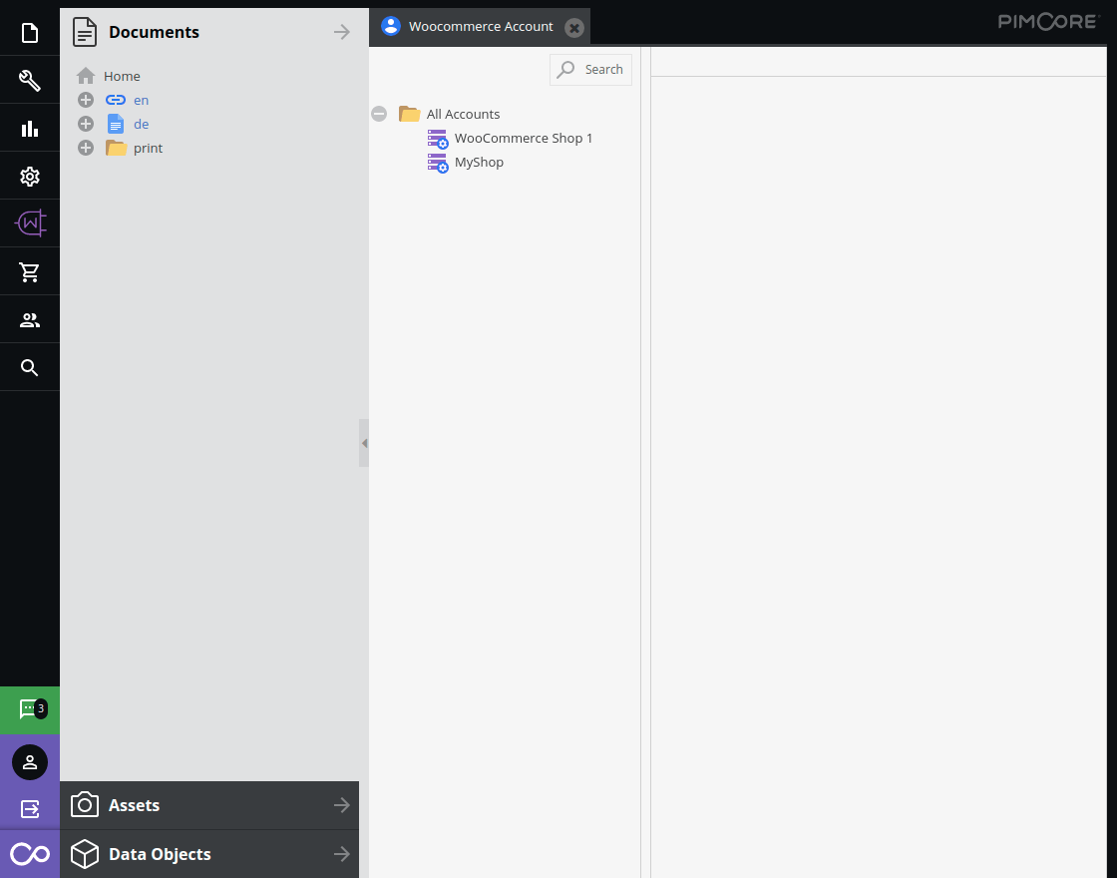
Task: Open the File menu icon in sidebar
Action: click(30, 33)
